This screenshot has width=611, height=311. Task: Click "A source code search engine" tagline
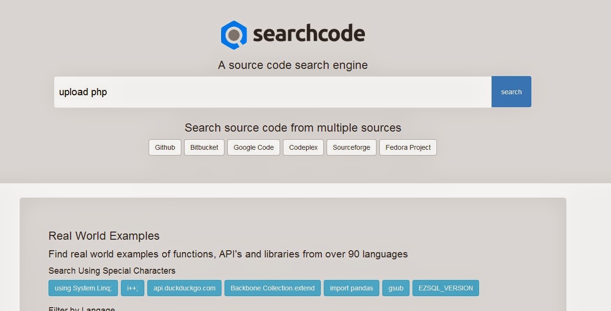(293, 65)
